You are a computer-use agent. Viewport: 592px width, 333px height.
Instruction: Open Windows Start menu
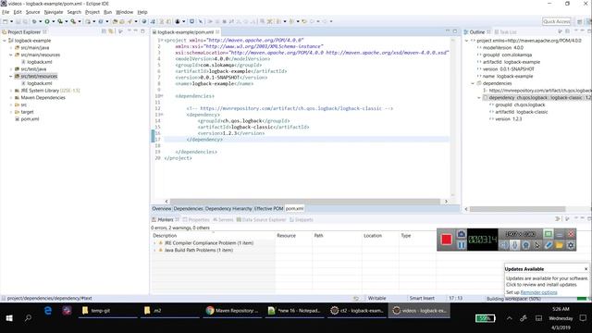coord(9,318)
